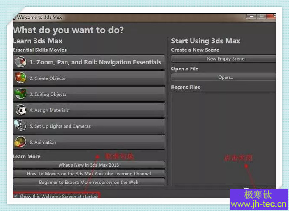
Task: Minimize the Welcome to 3ds Max window
Action: point(252,16)
